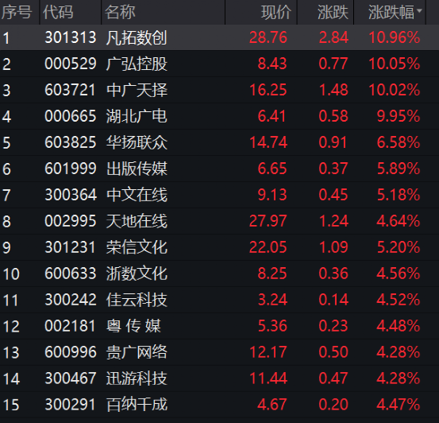Click stock code 601999
This screenshot has height=423, width=439.
(71, 169)
